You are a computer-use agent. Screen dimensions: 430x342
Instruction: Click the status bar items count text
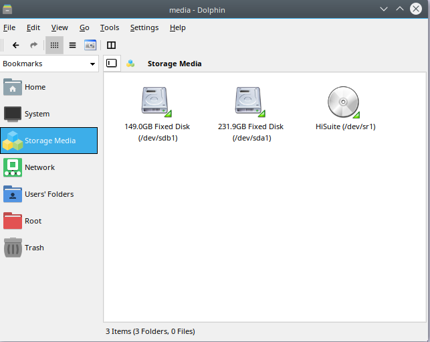pos(150,331)
